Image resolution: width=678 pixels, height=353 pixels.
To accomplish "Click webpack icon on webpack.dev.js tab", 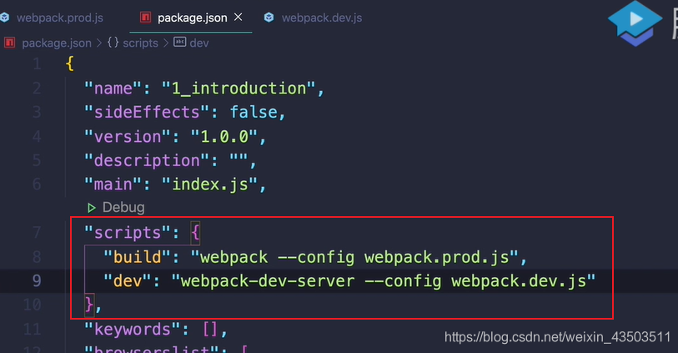I will [269, 18].
